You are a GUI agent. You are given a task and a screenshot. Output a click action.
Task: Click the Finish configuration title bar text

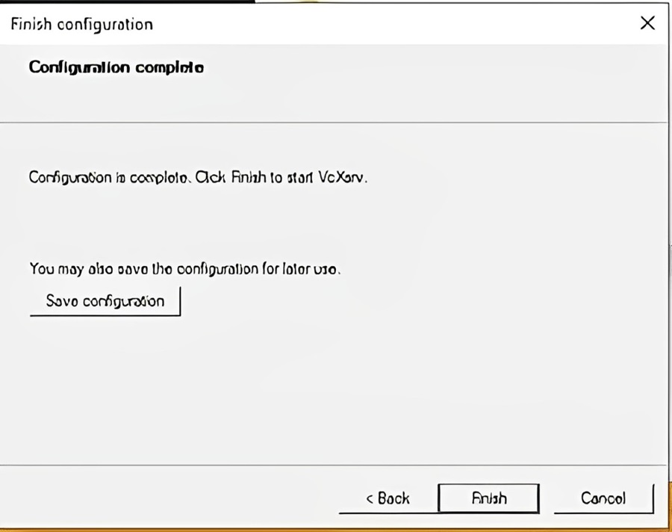pos(81,24)
